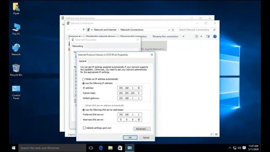
Task: Close the IPv4 Properties dialog
Action: 152,54
